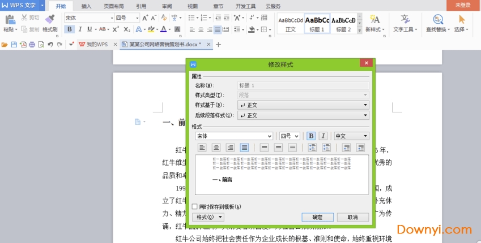The width and height of the screenshot is (481, 243).
Task: Open 后续段落样式 dropdown
Action: click(303, 115)
